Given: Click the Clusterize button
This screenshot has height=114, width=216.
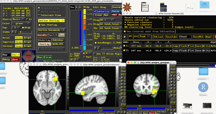Looking at the screenshot, I should (x=101, y=12).
